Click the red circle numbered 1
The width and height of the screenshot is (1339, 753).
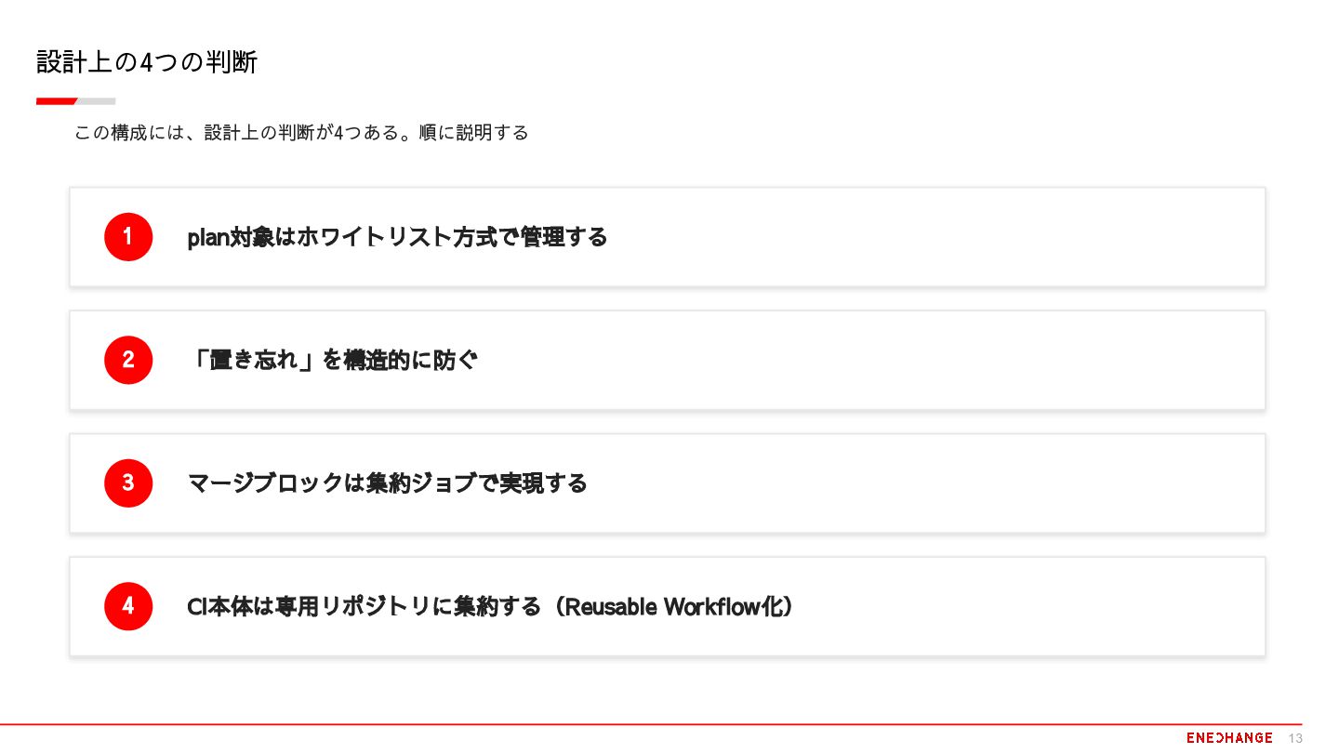(x=128, y=237)
